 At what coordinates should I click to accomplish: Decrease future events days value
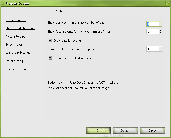point(160,32)
